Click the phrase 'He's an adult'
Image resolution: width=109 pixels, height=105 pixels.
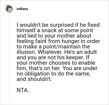[x=81, y=52]
